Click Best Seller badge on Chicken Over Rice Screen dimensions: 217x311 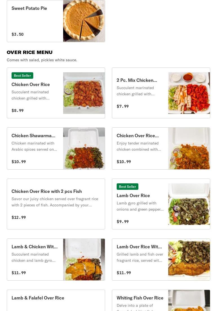click(x=23, y=76)
